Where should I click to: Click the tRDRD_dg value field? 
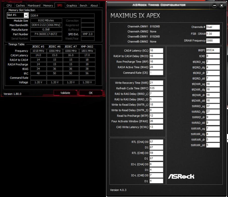tap(213, 68)
